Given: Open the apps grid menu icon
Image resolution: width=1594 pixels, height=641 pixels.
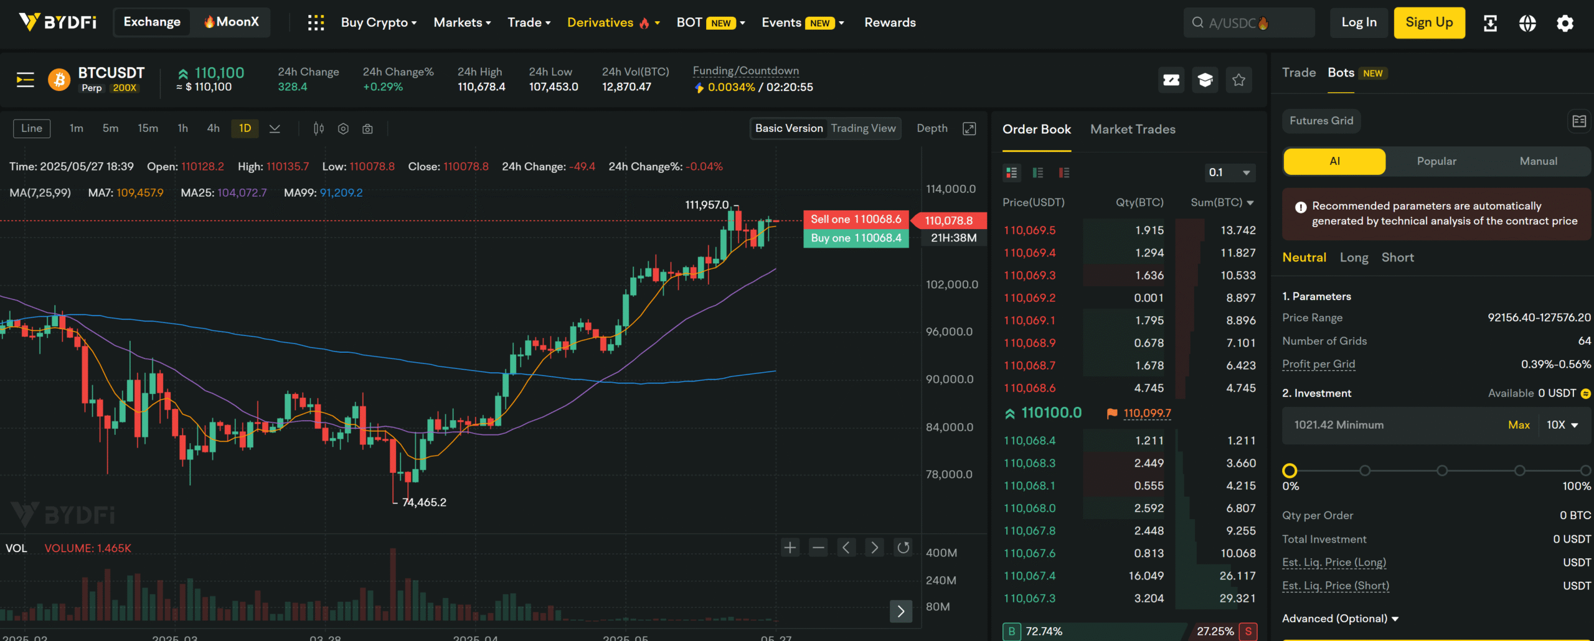Looking at the screenshot, I should [x=316, y=23].
